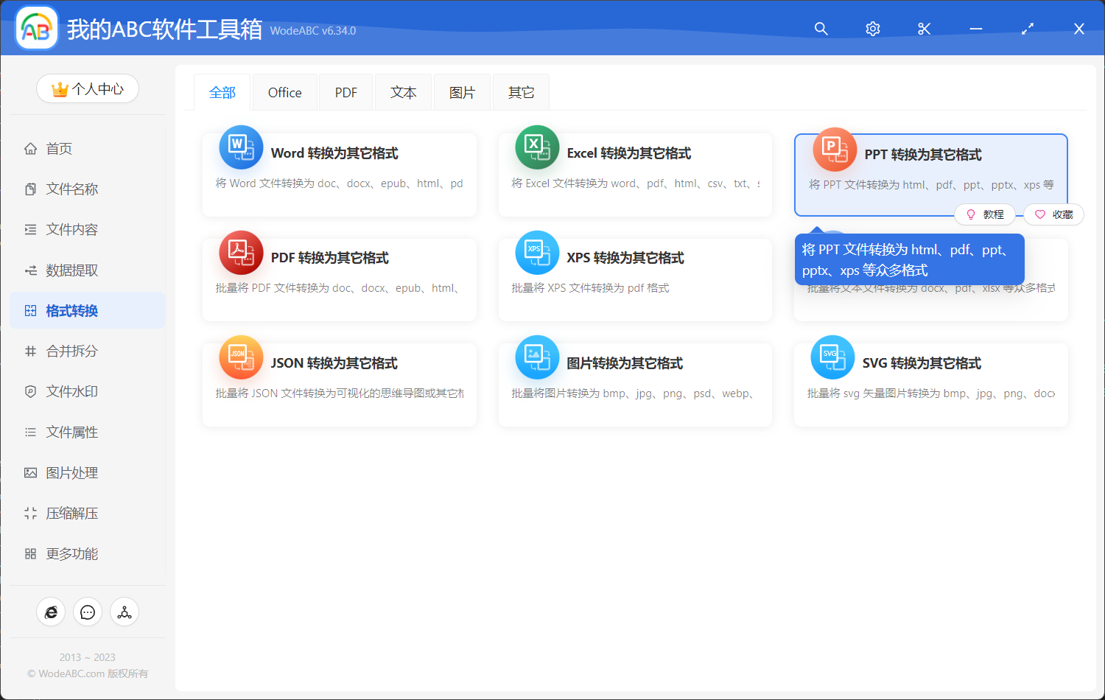The width and height of the screenshot is (1105, 700).
Task: Select the SVG converter icon
Action: coord(832,357)
